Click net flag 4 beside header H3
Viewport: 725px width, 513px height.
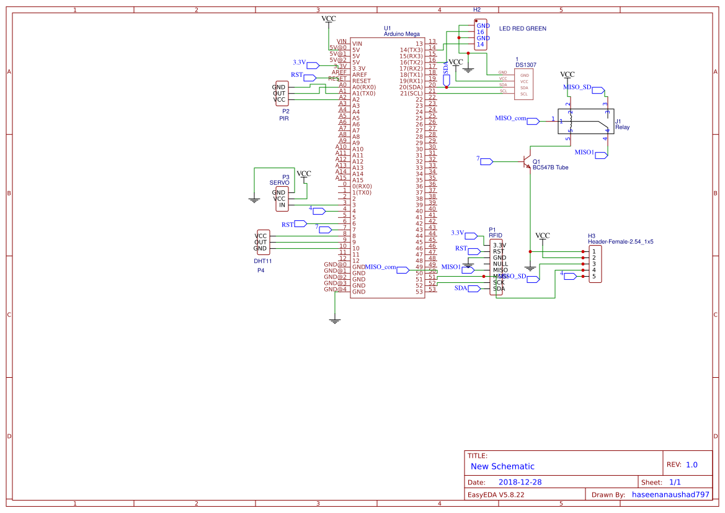tap(569, 275)
